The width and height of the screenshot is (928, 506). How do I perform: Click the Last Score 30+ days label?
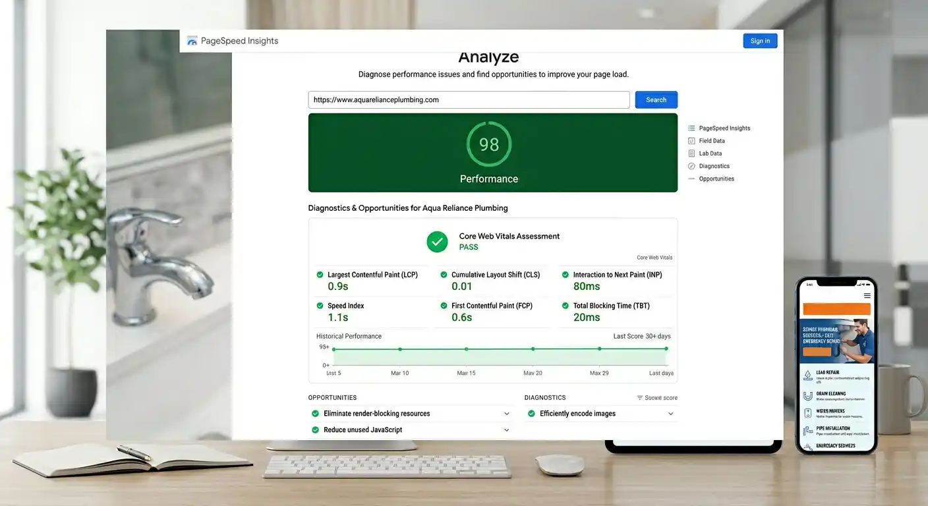tap(642, 337)
